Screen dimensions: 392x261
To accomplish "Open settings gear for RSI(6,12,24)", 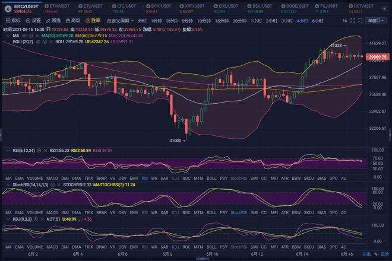I will pos(39,151).
